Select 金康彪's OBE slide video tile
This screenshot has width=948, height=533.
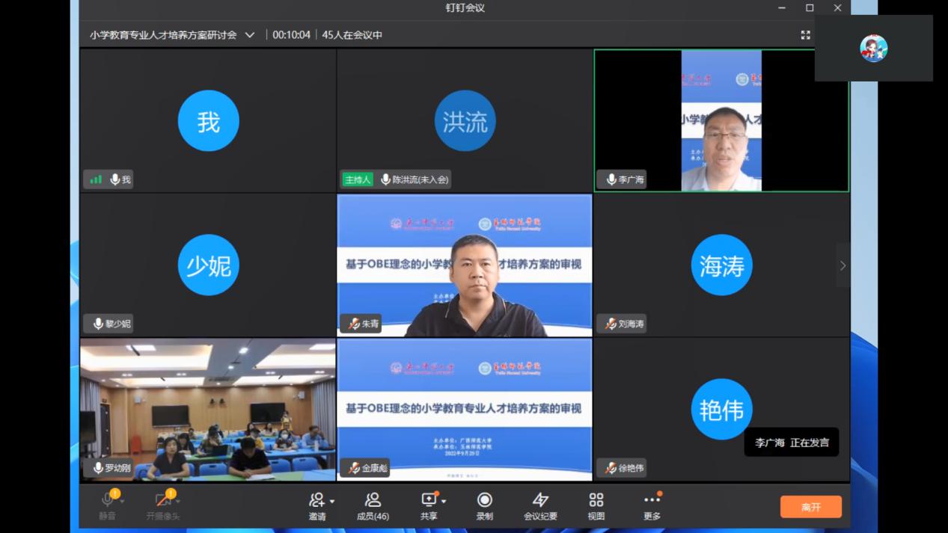point(465,410)
